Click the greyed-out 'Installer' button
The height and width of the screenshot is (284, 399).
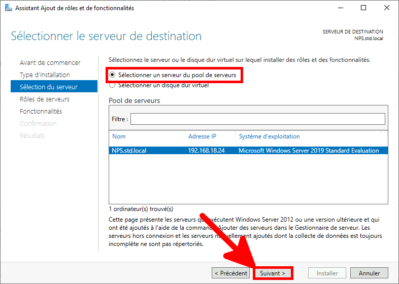tap(327, 273)
